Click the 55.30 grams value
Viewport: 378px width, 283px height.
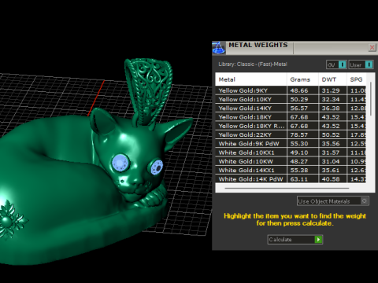click(299, 144)
